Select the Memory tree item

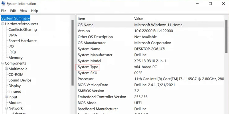15,58
